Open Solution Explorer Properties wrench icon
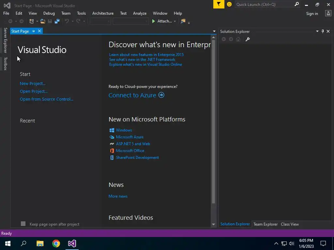This screenshot has width=334, height=250. (x=248, y=39)
